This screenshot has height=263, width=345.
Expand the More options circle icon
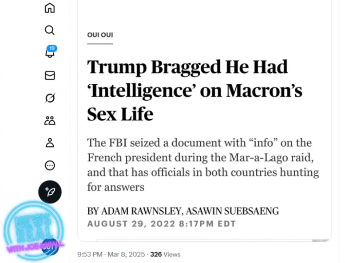[x=50, y=165]
